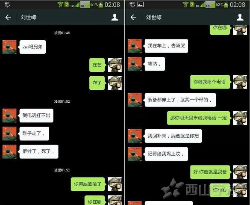
Task: Select the 'zai吗兄弟' message bubble
Action: click(x=32, y=47)
